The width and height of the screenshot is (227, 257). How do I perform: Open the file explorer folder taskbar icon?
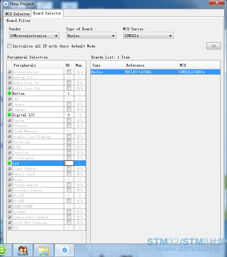[44, 250]
